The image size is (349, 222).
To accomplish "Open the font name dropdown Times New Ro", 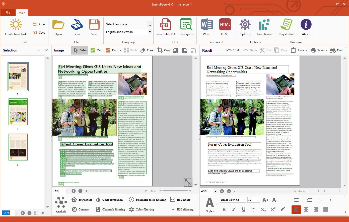I will (x=244, y=200).
